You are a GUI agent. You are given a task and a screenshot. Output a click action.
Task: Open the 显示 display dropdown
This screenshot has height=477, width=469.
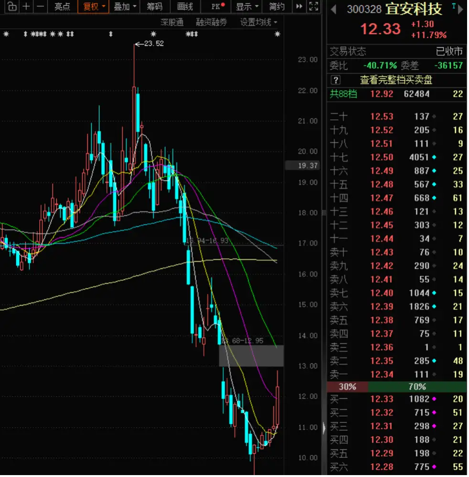click(247, 6)
